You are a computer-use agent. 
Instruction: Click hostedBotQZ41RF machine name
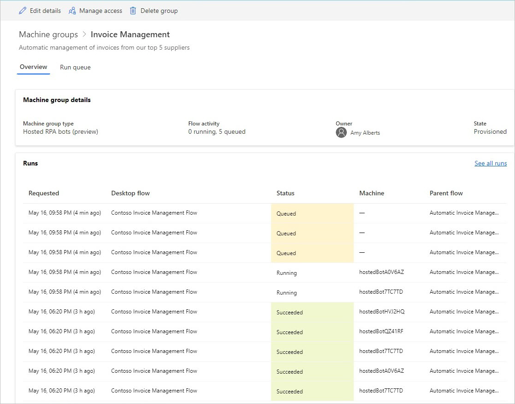pyautogui.click(x=381, y=331)
